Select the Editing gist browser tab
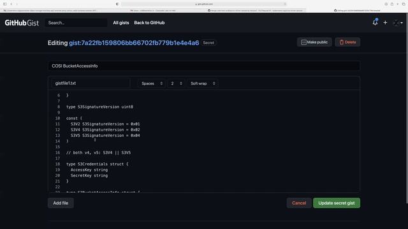 click(x=357, y=10)
